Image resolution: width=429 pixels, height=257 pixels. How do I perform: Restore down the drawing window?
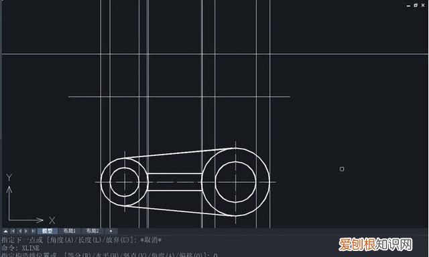[x=416, y=5]
